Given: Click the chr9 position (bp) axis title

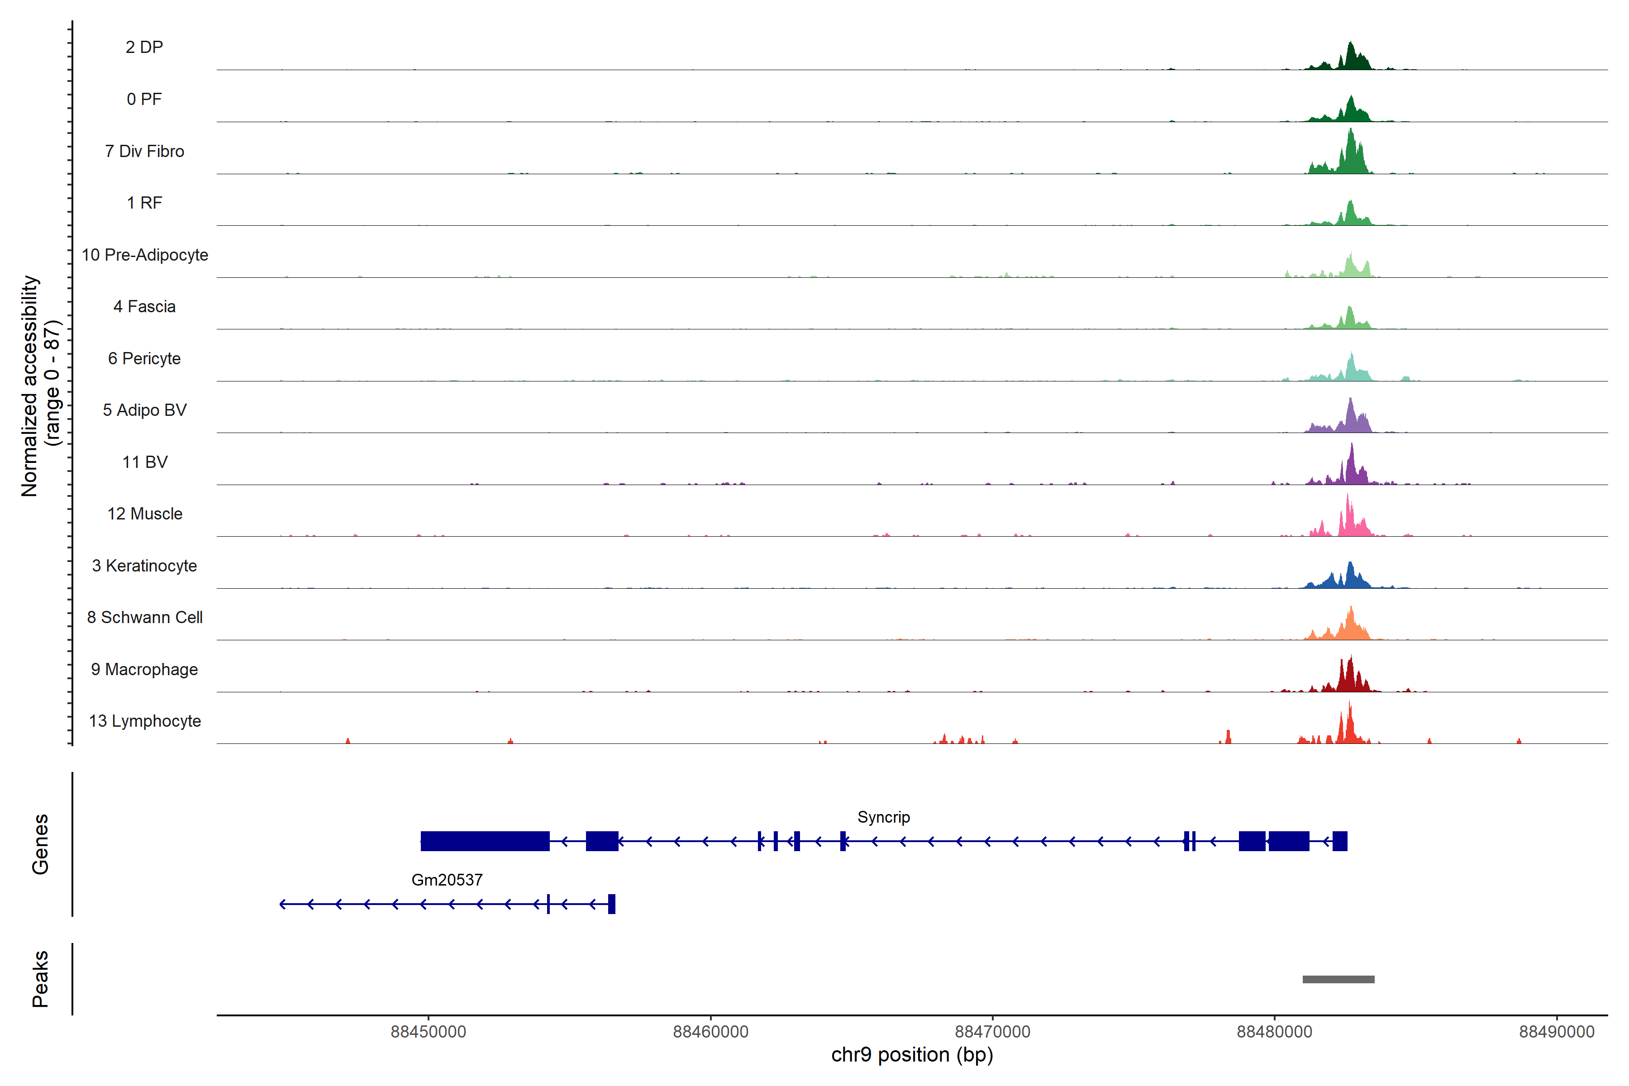Looking at the screenshot, I should click(x=911, y=1055).
